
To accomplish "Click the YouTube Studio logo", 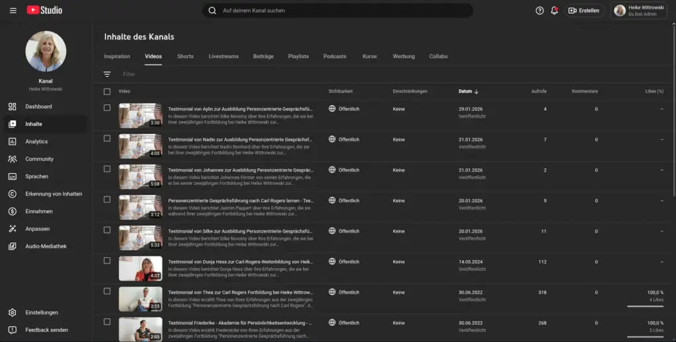I will 44,11.
